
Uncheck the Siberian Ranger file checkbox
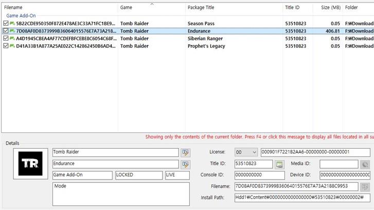(6, 39)
